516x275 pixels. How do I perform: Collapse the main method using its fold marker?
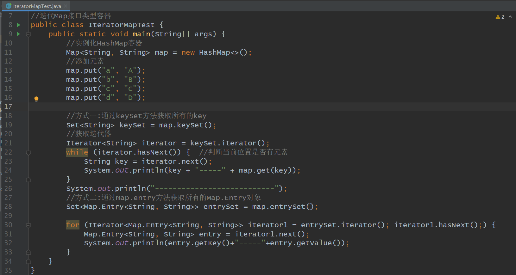point(28,34)
